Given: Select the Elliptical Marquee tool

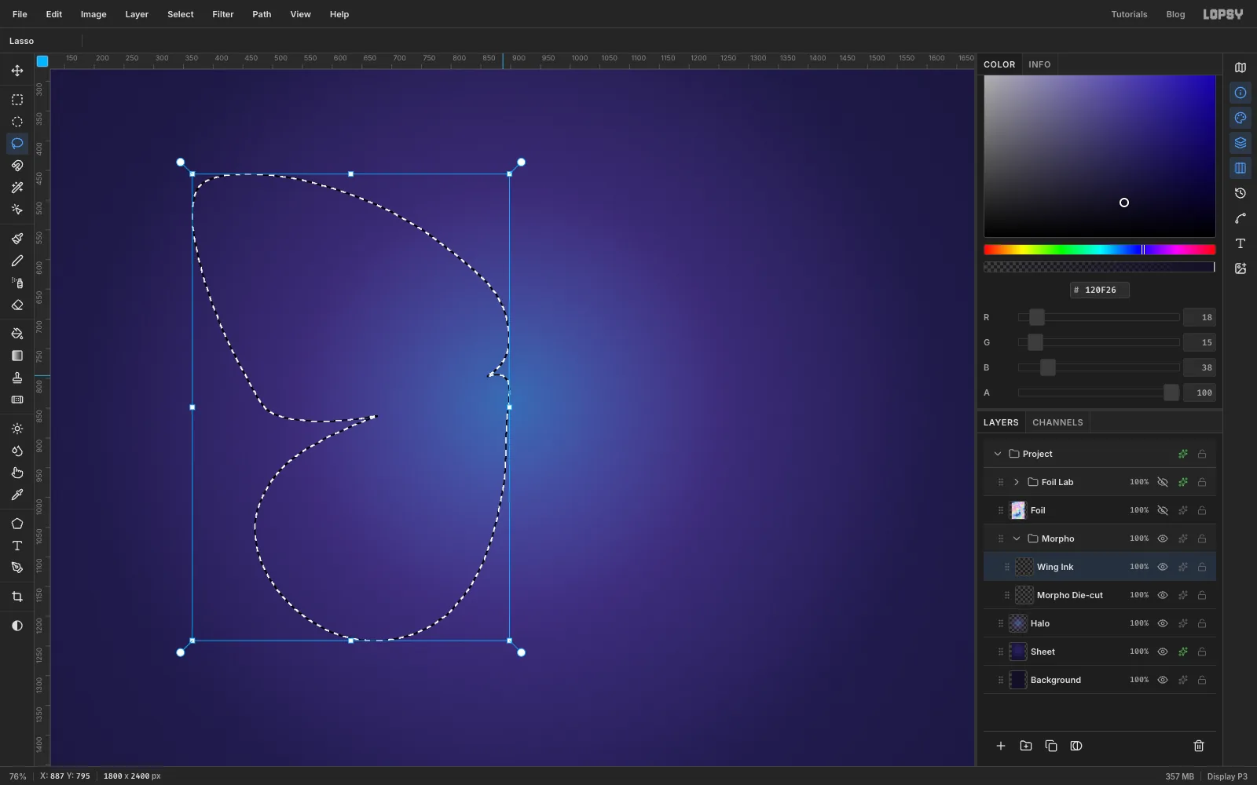Looking at the screenshot, I should click(17, 122).
